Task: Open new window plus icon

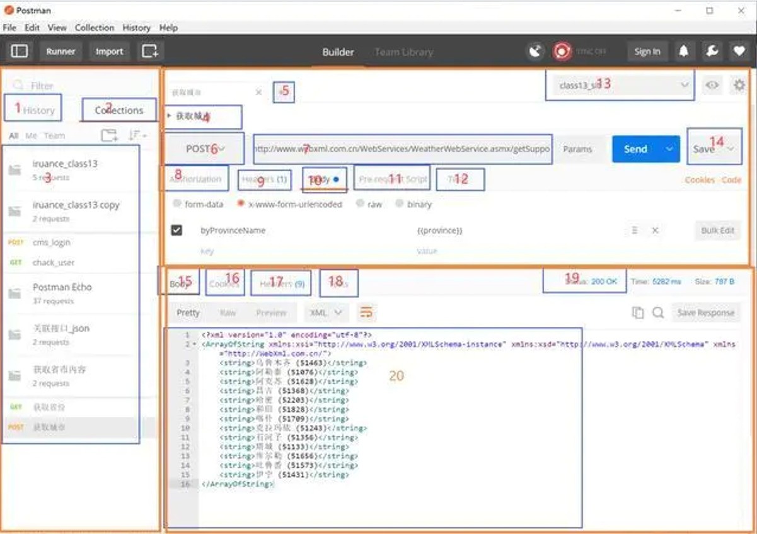Action: point(150,51)
